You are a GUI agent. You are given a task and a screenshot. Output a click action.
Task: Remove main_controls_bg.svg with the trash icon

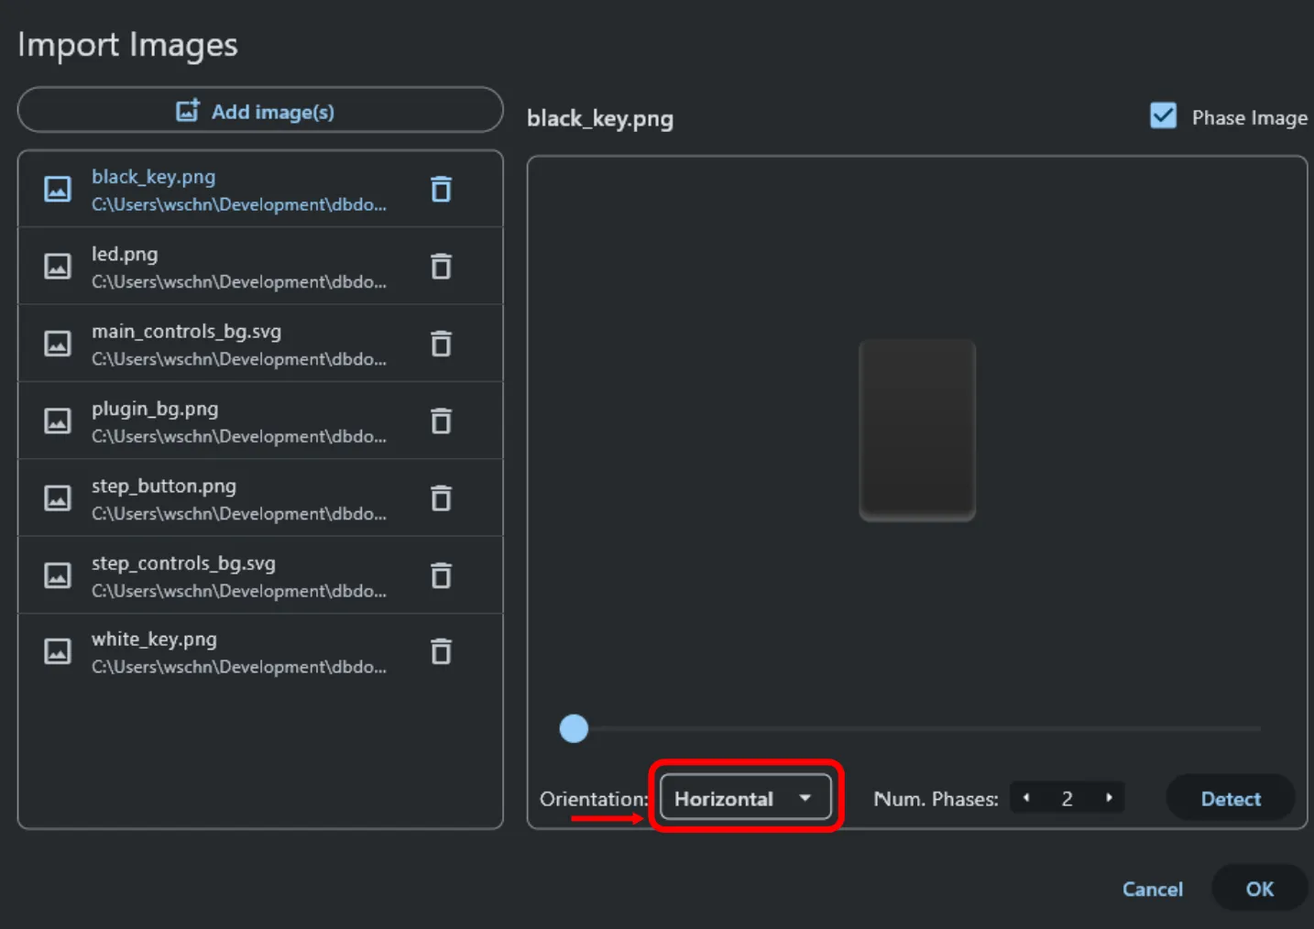pos(441,344)
